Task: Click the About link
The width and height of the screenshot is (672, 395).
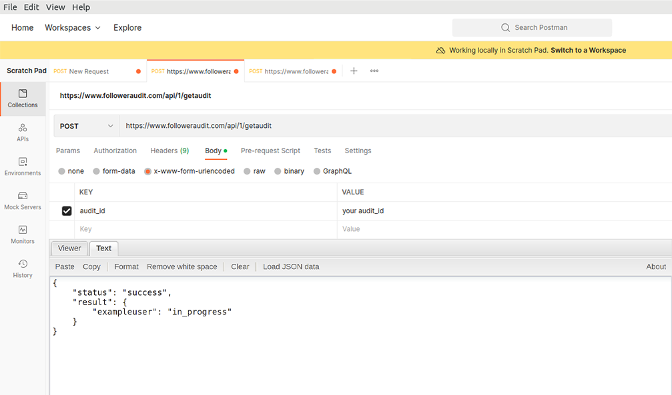Action: pyautogui.click(x=656, y=266)
